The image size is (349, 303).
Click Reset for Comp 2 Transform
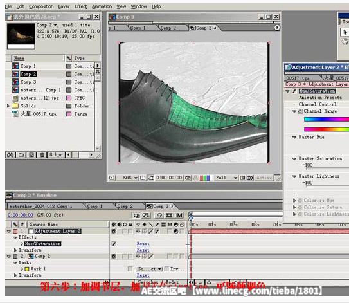coord(143,275)
